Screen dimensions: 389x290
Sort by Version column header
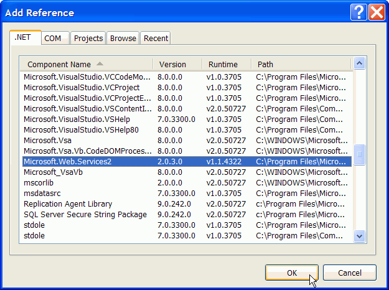(177, 65)
